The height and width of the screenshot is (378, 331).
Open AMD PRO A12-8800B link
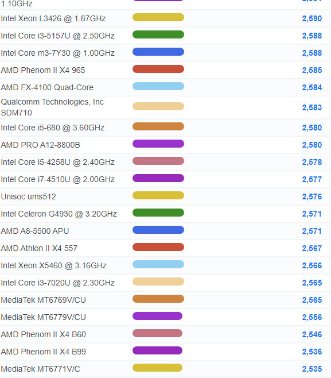point(40,145)
